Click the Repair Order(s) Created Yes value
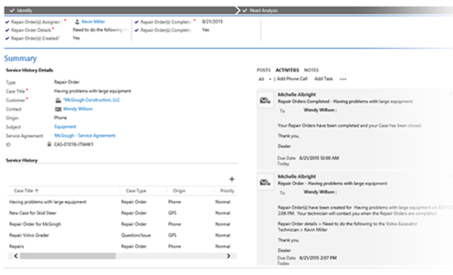The width and height of the screenshot is (453, 275). 76,38
